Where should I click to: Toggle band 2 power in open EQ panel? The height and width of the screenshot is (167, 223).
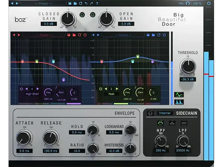(x=101, y=89)
